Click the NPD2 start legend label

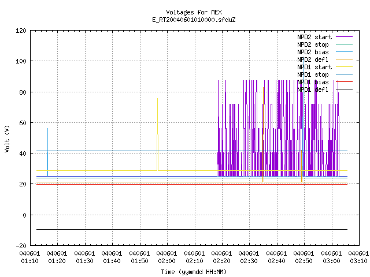click(x=314, y=37)
